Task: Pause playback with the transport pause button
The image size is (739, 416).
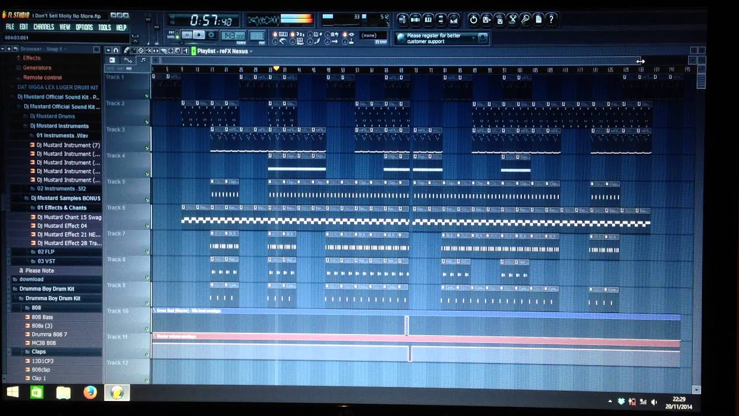Action: (187, 35)
